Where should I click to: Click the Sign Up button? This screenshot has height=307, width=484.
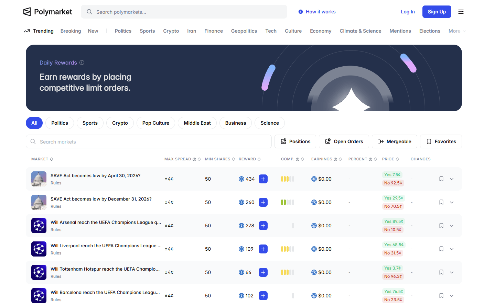point(437,12)
